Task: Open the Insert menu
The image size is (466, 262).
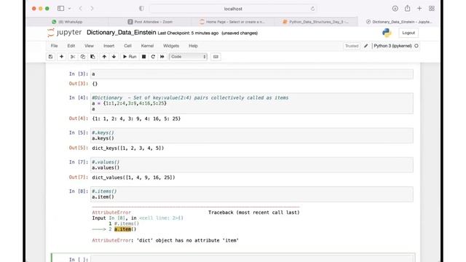Action: 108,46
